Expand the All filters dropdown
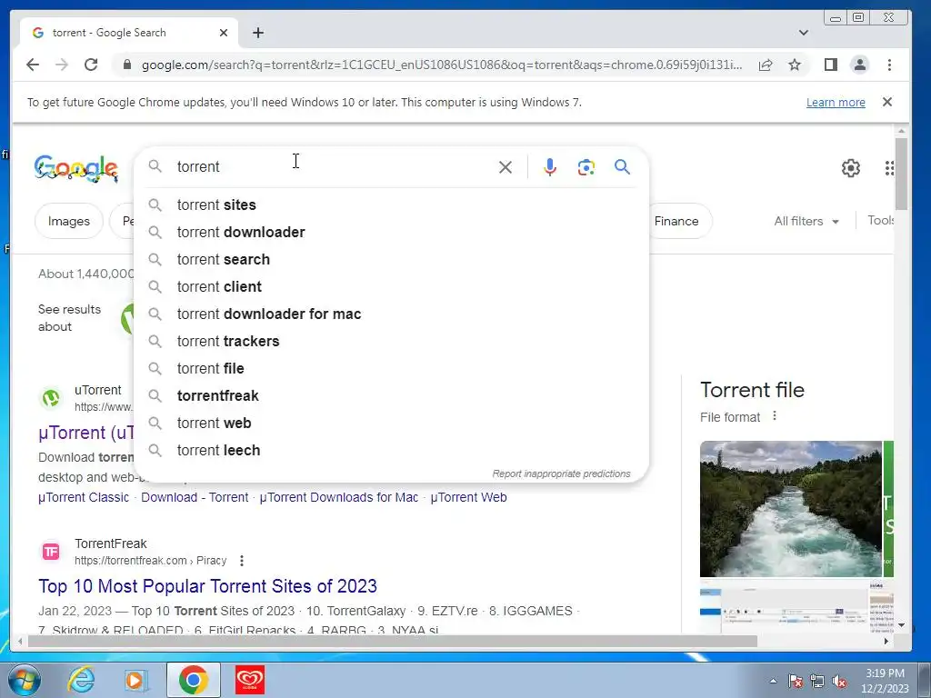931x698 pixels. (x=806, y=221)
